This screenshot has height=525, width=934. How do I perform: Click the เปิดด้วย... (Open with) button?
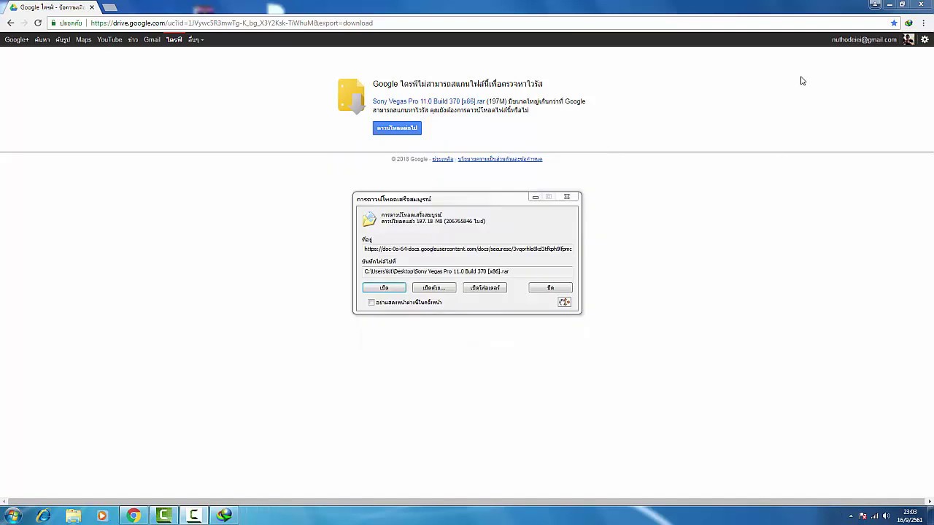click(434, 287)
